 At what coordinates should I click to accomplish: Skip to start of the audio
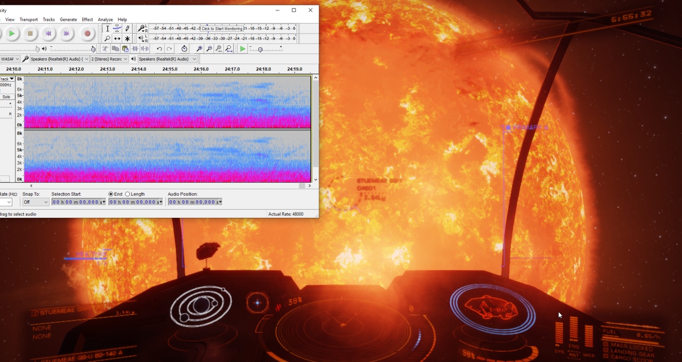48,34
